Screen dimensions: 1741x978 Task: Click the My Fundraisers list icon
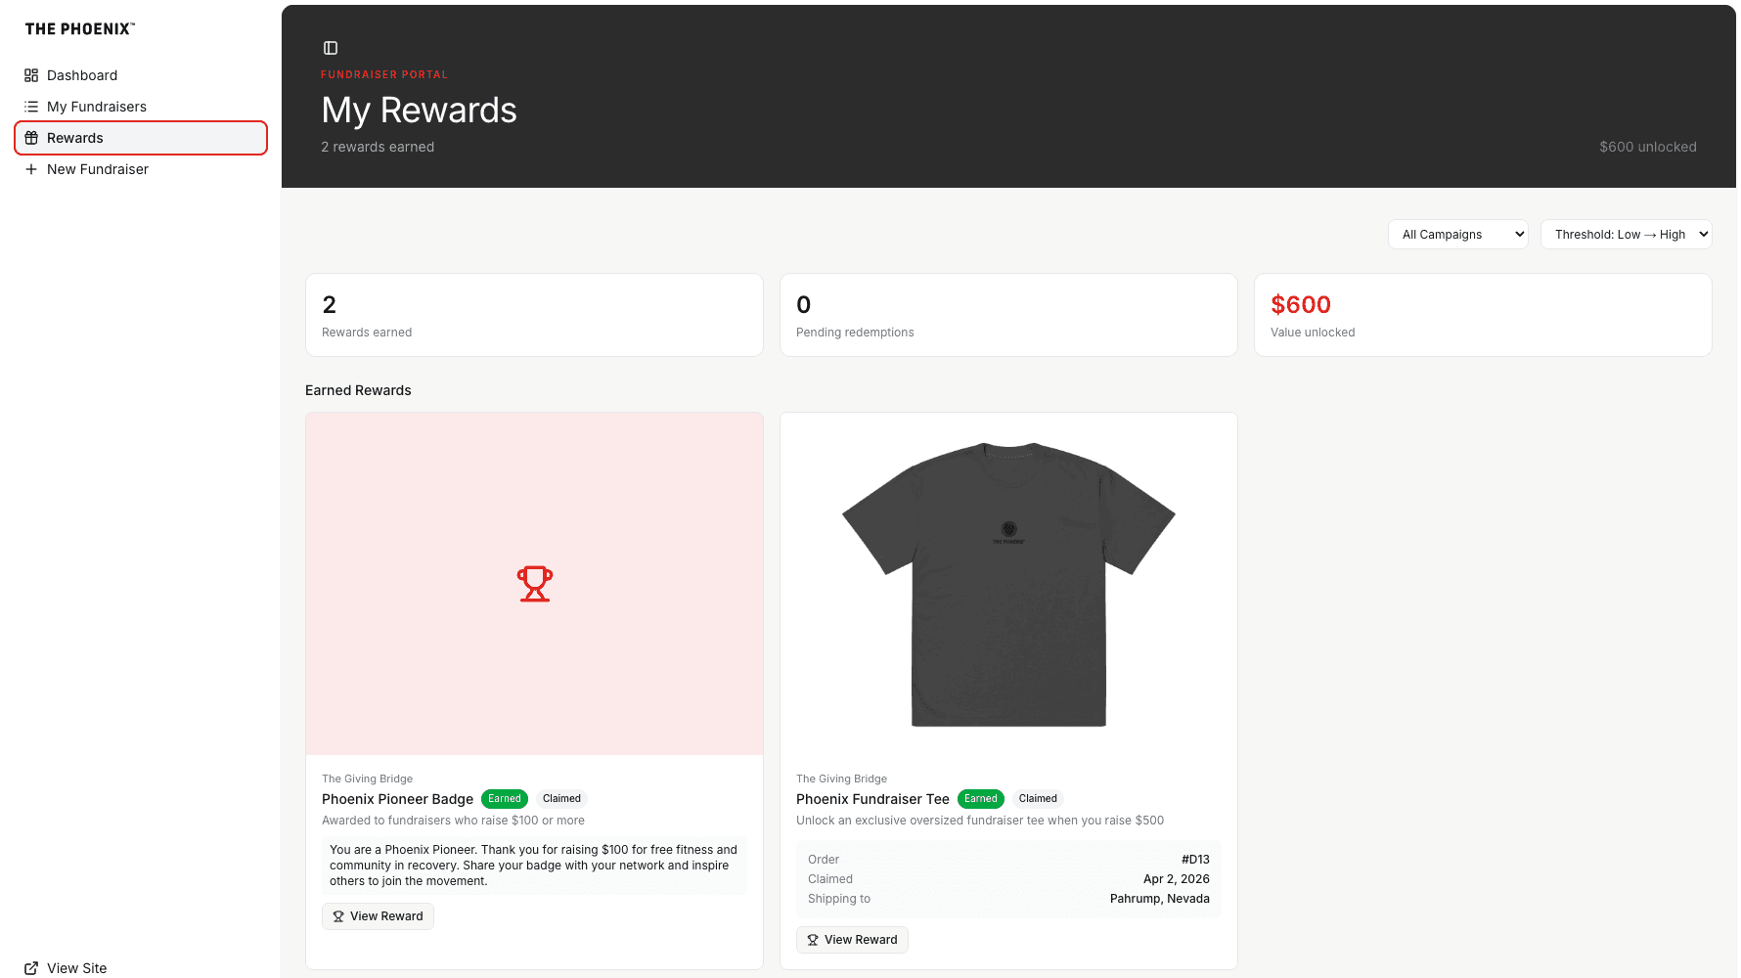[x=31, y=107]
